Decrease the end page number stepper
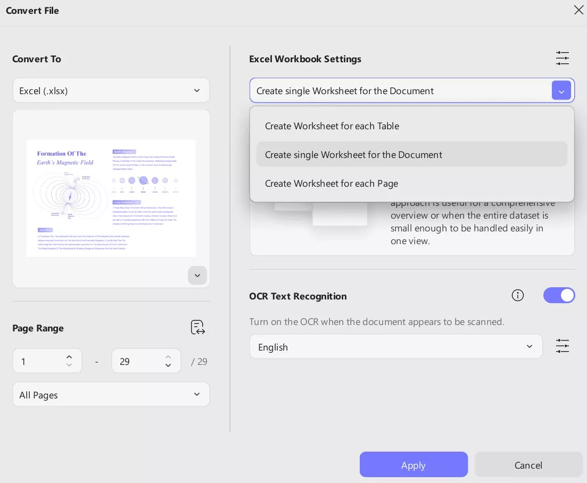The height and width of the screenshot is (483, 587). (x=168, y=365)
